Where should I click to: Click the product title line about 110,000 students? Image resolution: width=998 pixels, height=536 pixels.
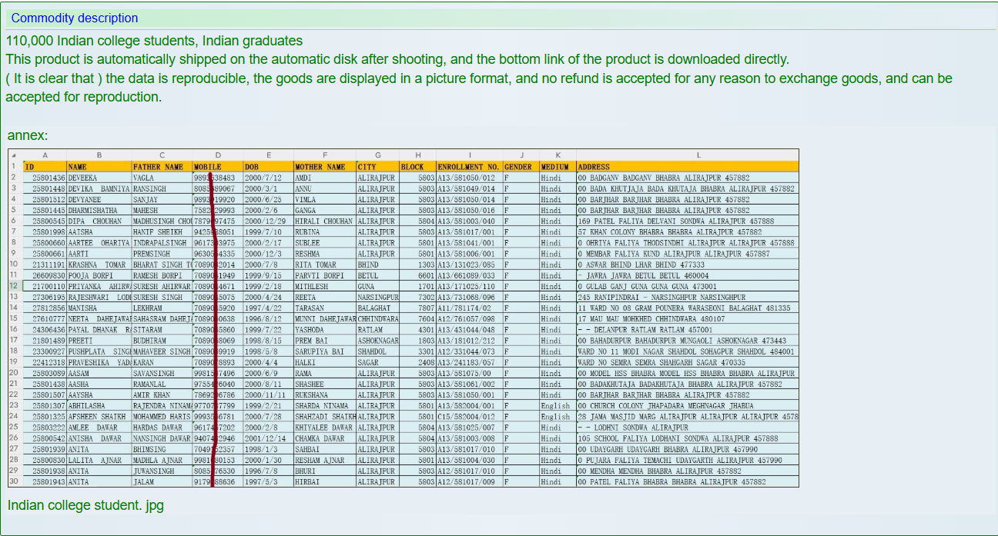(x=154, y=41)
